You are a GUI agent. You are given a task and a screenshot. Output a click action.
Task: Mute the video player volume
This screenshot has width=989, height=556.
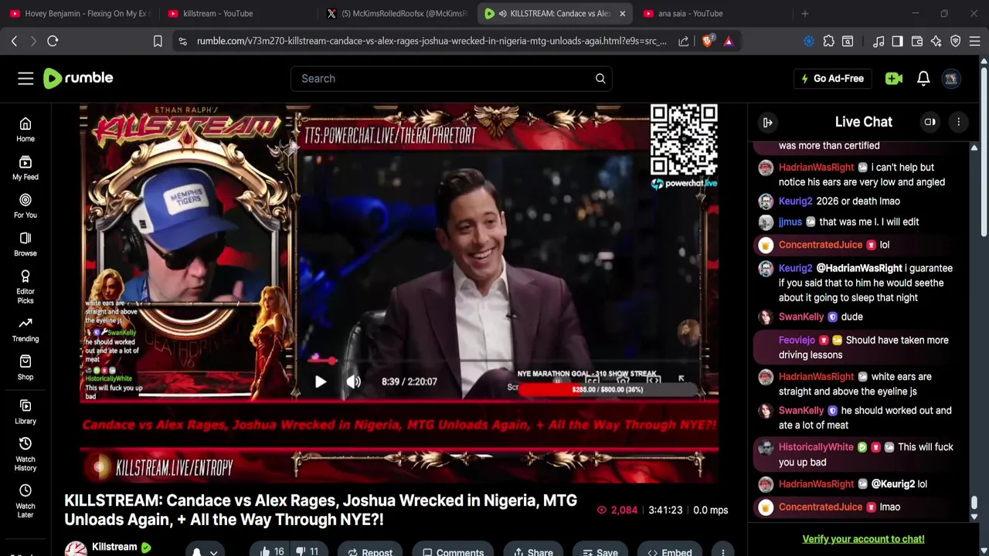point(354,381)
